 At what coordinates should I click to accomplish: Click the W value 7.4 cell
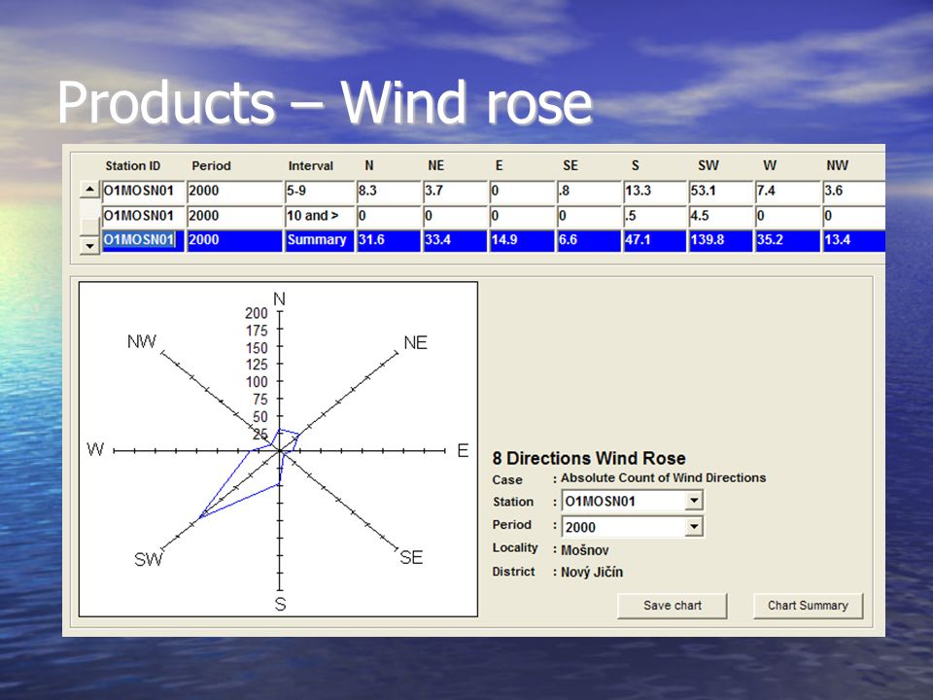point(787,192)
